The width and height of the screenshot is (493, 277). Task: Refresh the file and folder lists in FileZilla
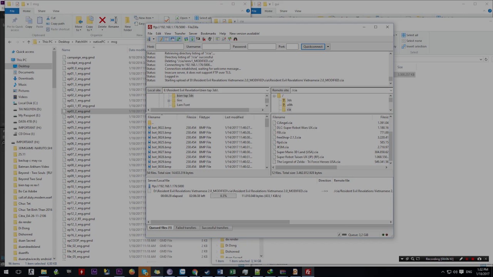186,39
